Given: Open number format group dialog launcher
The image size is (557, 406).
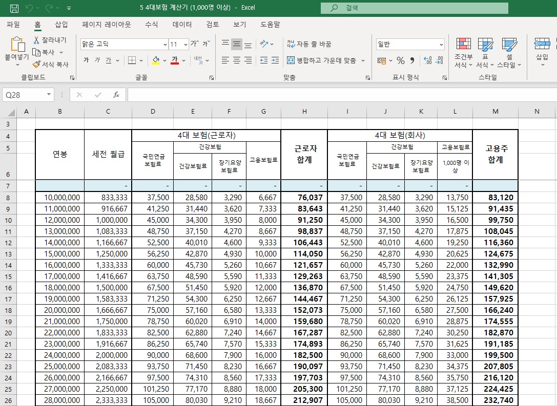Looking at the screenshot, I should [445, 77].
